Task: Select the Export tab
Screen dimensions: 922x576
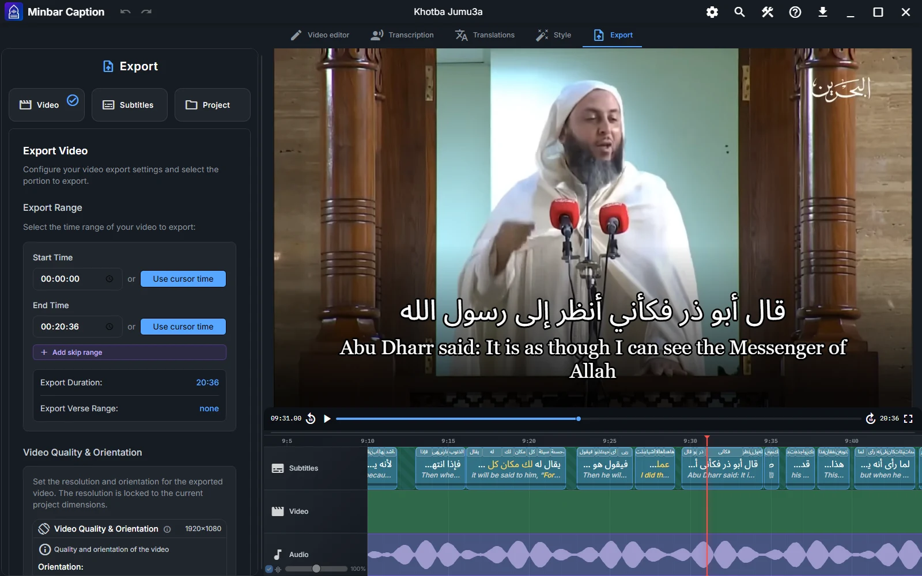Action: click(x=613, y=35)
